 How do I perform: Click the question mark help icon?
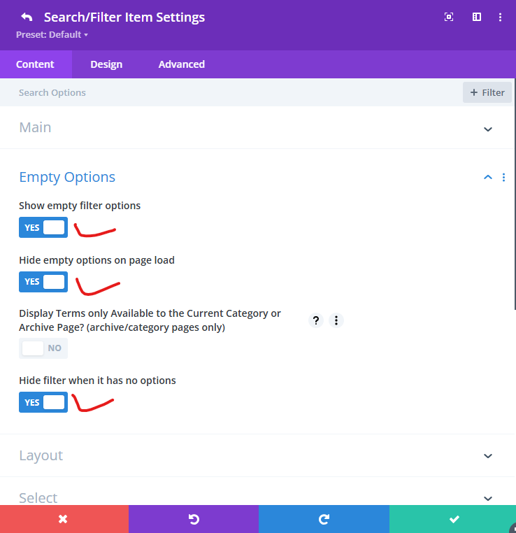(x=316, y=320)
